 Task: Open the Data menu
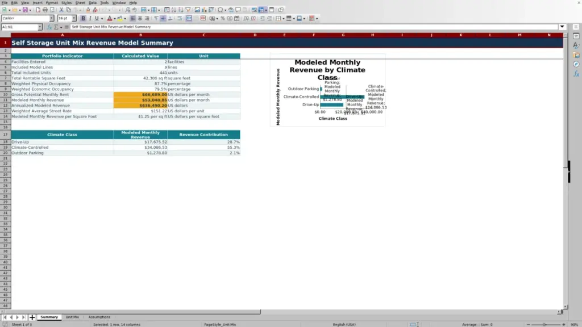point(93,3)
